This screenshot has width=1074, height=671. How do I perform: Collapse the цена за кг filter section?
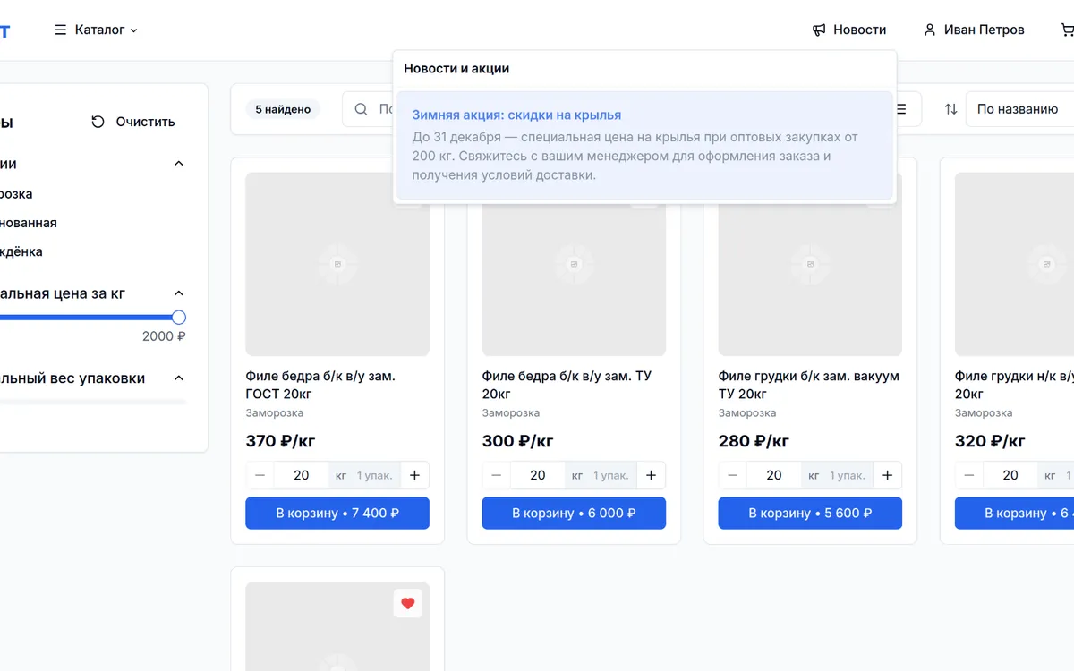click(178, 293)
